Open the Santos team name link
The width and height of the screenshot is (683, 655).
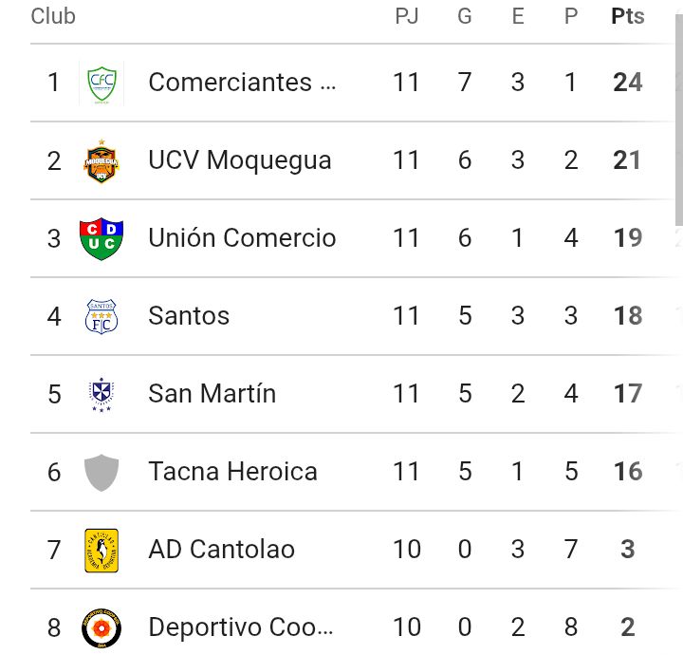[189, 316]
